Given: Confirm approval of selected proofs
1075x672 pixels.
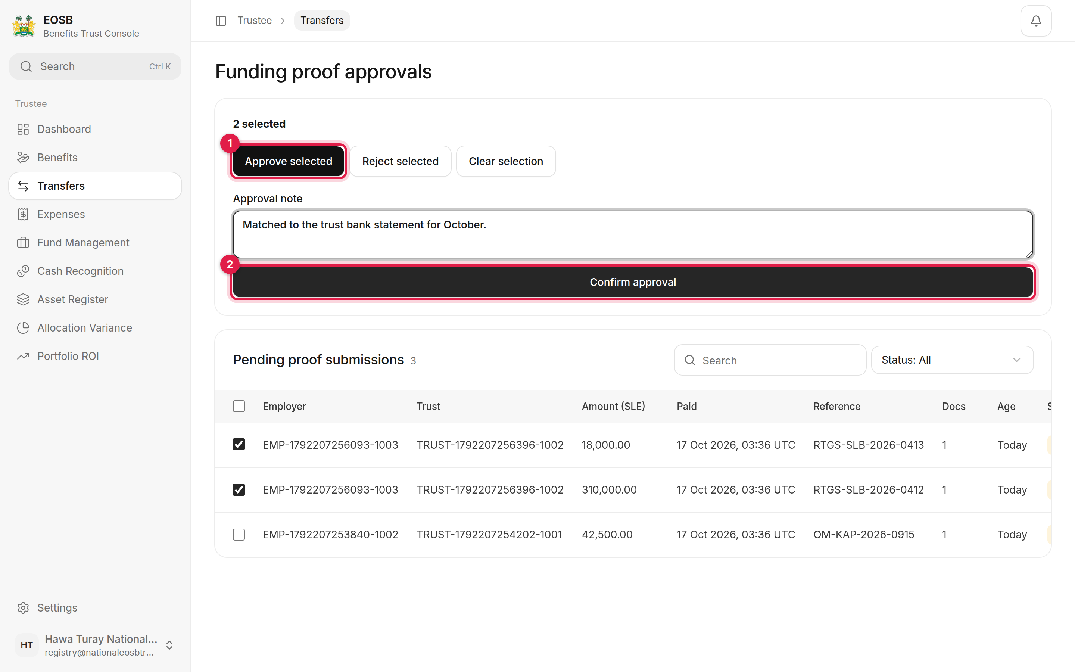Looking at the screenshot, I should point(633,282).
